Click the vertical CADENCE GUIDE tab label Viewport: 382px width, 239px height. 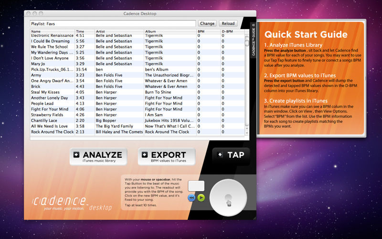pos(254,42)
